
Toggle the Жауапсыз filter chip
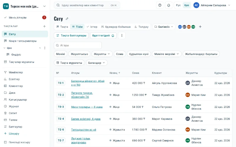(79, 54)
